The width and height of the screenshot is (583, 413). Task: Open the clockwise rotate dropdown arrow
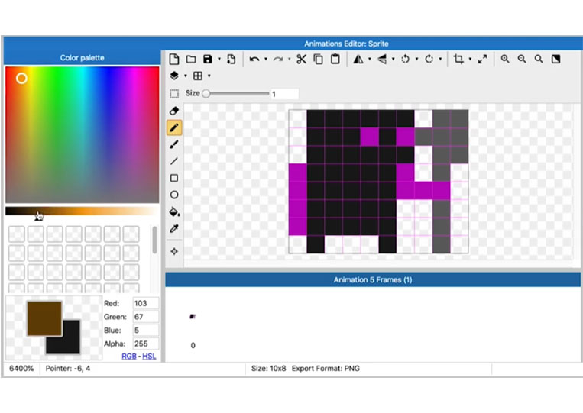point(440,59)
